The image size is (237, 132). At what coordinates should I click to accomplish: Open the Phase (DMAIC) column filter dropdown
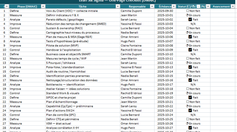pyautogui.click(x=43, y=6)
